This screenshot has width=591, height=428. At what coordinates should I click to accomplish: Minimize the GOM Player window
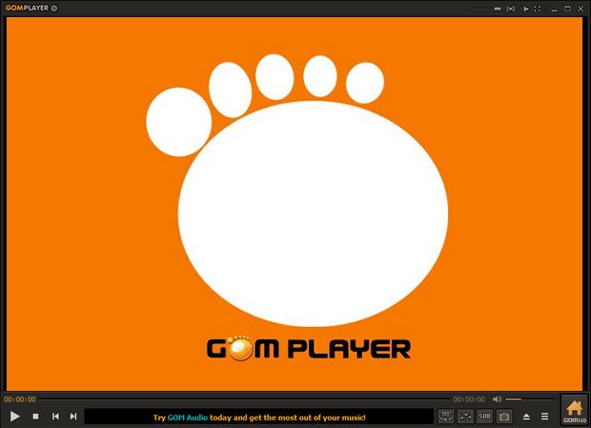[x=554, y=9]
